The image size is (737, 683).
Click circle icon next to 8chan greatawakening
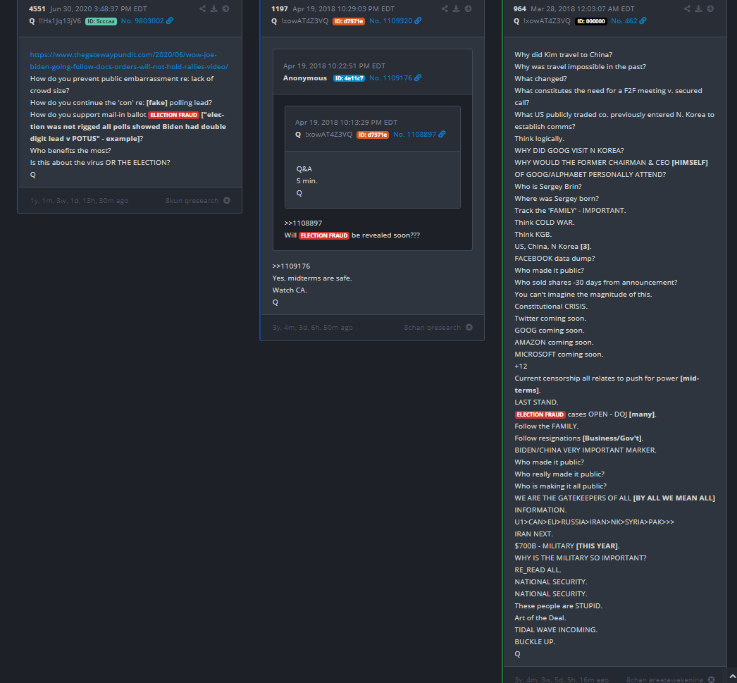pyautogui.click(x=711, y=679)
